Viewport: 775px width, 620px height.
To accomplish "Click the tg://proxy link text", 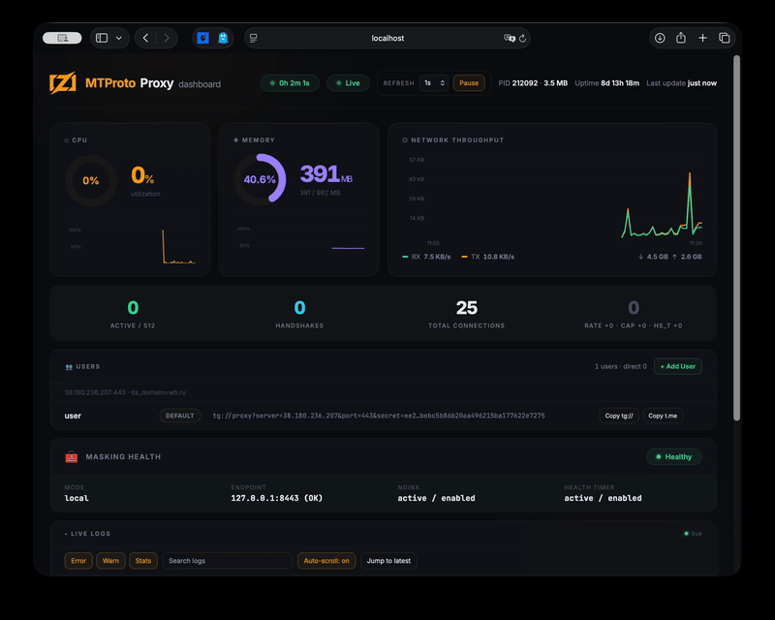I will pyautogui.click(x=379, y=416).
